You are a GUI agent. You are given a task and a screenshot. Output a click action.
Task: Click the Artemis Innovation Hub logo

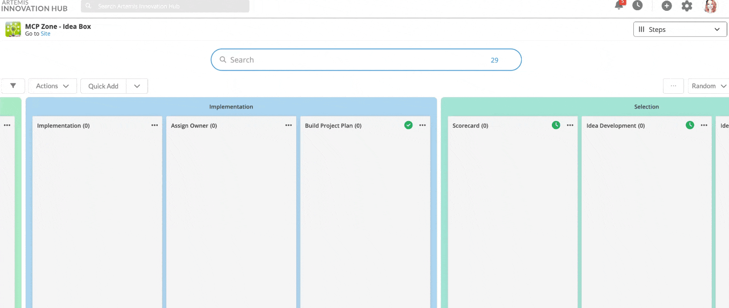[34, 6]
